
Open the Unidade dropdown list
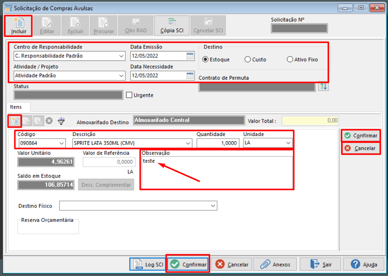[288, 143]
